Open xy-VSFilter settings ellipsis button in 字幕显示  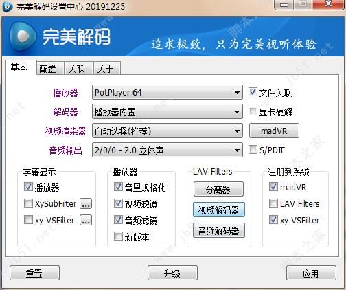86,220
